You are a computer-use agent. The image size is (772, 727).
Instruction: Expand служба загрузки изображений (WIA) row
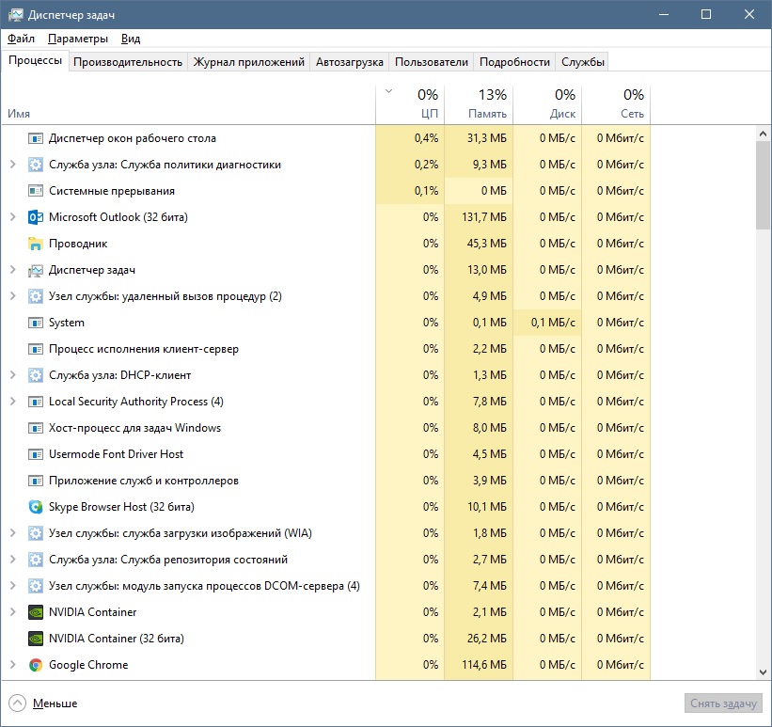pyautogui.click(x=13, y=533)
